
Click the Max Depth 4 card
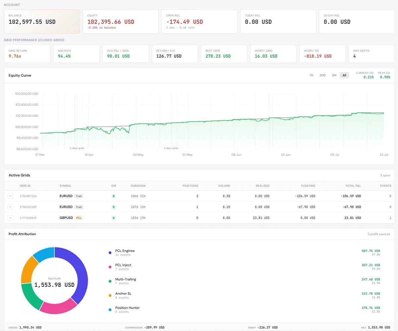tap(371, 54)
